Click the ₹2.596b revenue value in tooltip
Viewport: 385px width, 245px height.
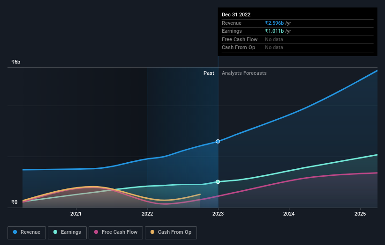tap(274, 23)
